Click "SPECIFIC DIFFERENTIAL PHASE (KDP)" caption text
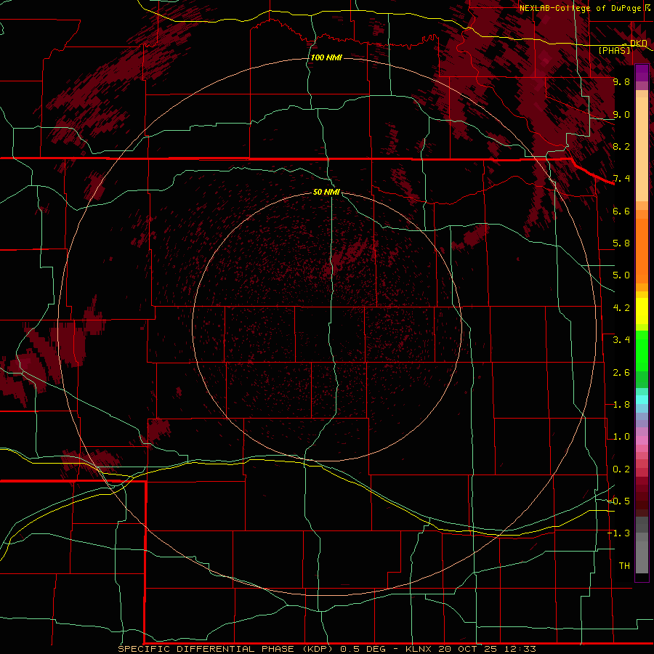The width and height of the screenshot is (654, 654). (x=225, y=649)
